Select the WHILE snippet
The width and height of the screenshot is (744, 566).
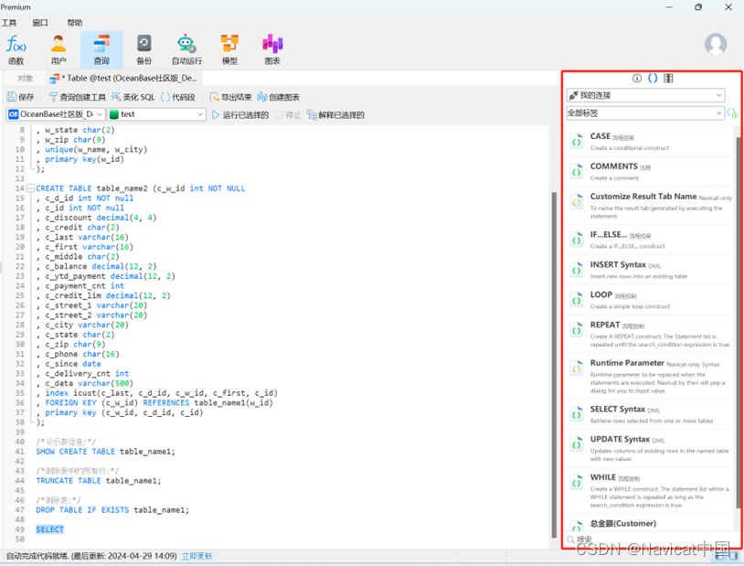[649, 490]
